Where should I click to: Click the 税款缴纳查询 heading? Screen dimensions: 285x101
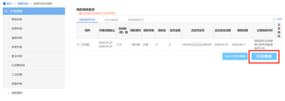click(x=85, y=10)
